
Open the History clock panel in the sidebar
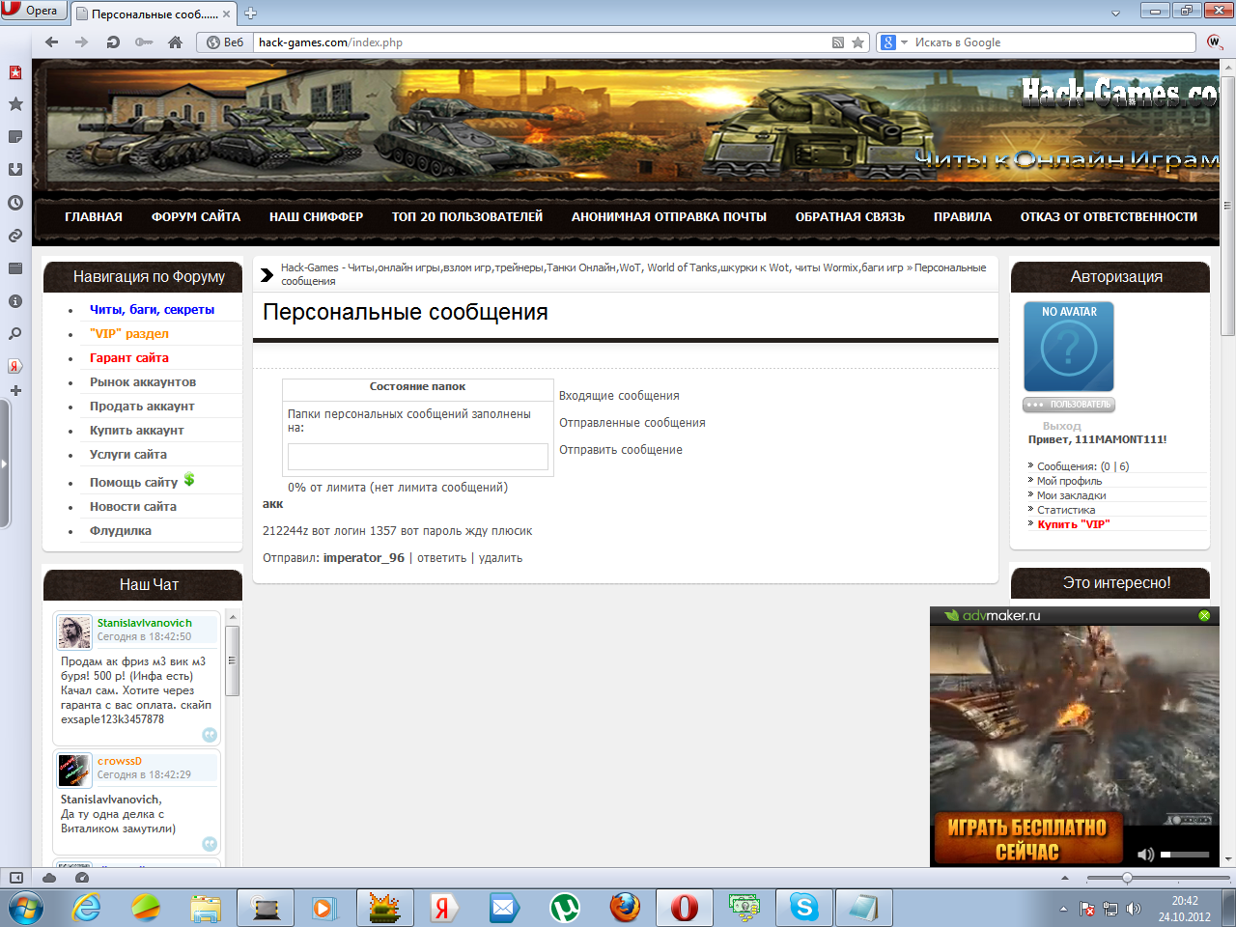(x=15, y=203)
